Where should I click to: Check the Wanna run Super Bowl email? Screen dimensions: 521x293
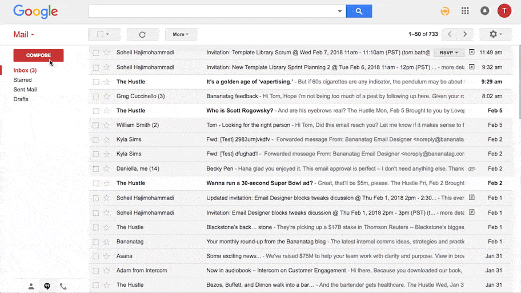(96, 183)
